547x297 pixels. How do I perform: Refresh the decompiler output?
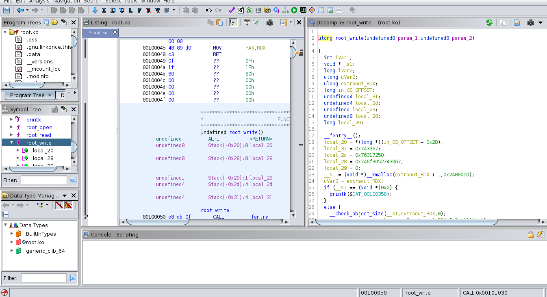tap(489, 22)
